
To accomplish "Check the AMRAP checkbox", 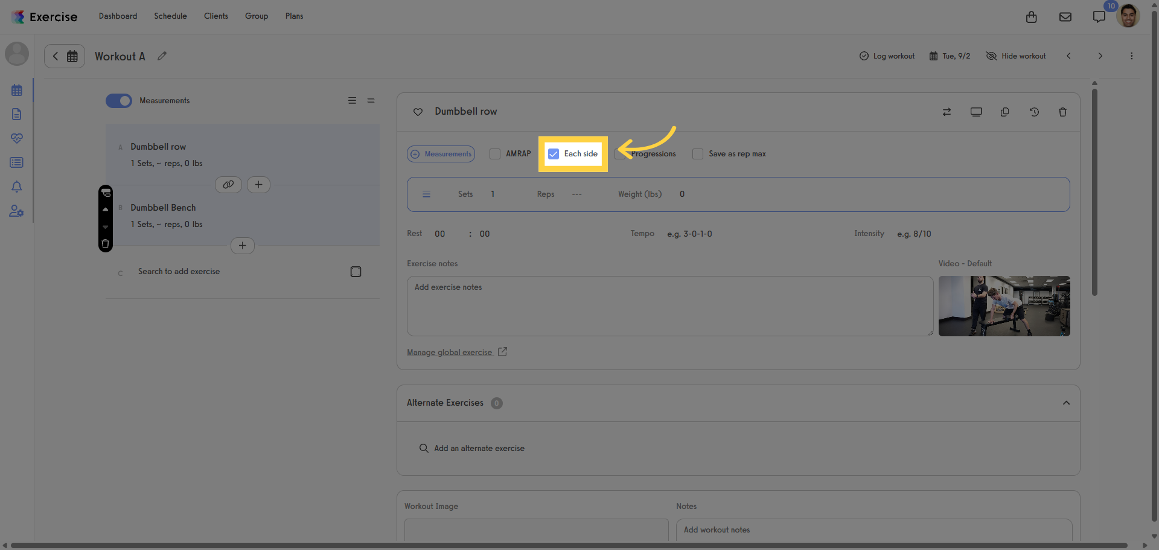I will [x=495, y=154].
